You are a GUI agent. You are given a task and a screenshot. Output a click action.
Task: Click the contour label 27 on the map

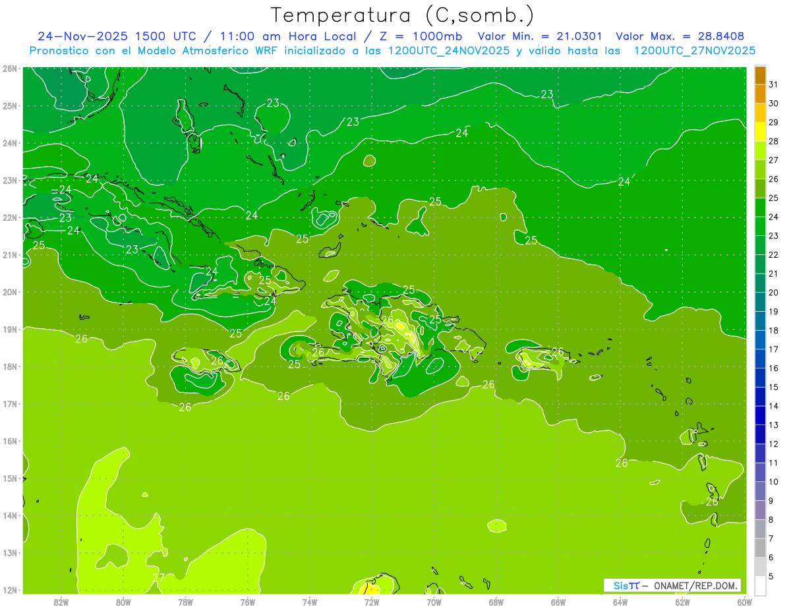159,577
